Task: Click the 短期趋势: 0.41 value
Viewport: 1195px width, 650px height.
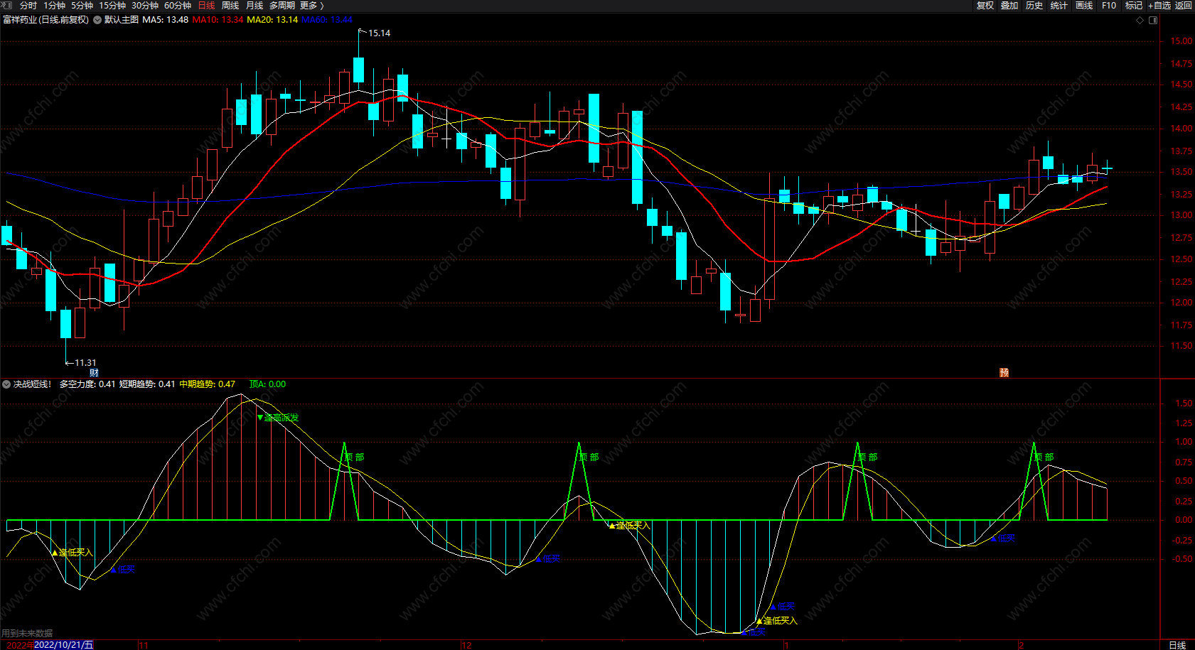Action: [x=147, y=384]
